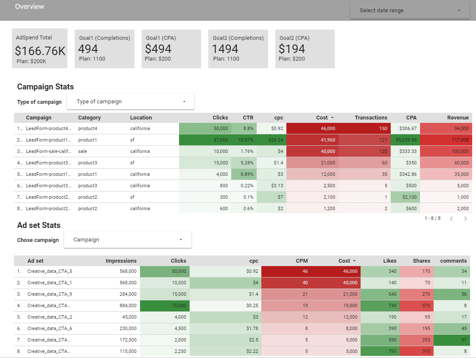
Task: Select the AdSpend Total scorecard
Action: [41, 48]
